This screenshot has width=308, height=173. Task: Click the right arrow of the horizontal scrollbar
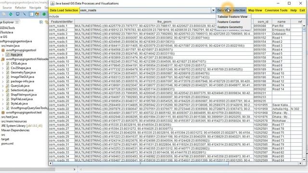click(x=300, y=163)
